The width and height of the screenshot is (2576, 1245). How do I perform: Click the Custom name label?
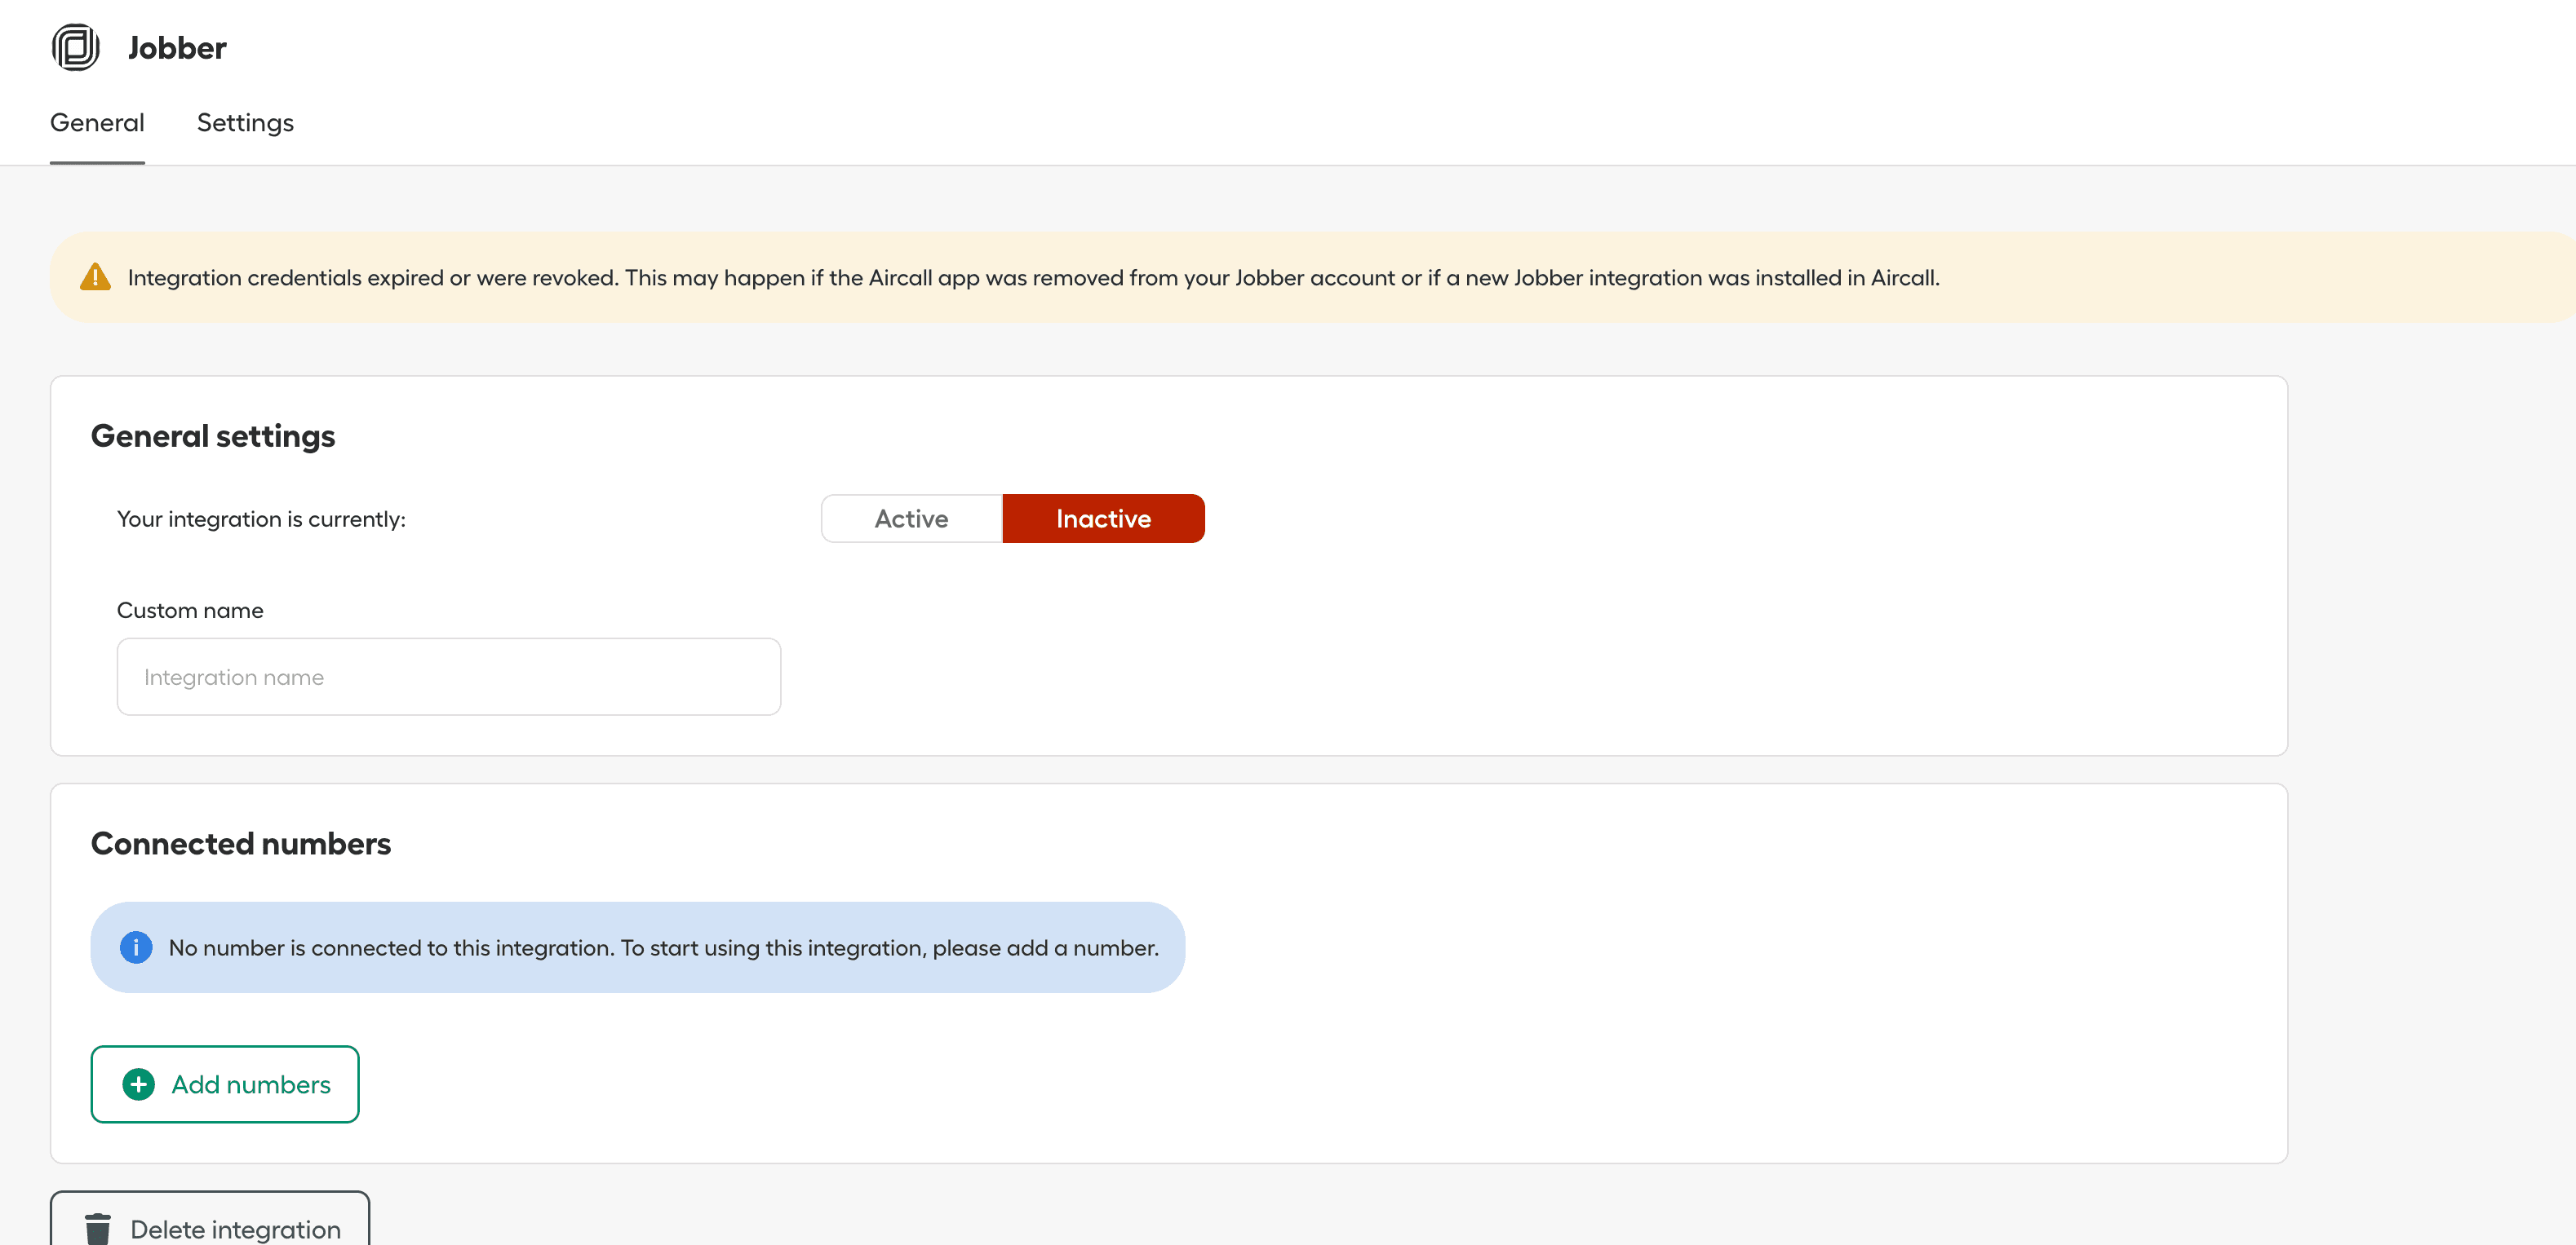pyautogui.click(x=190, y=611)
